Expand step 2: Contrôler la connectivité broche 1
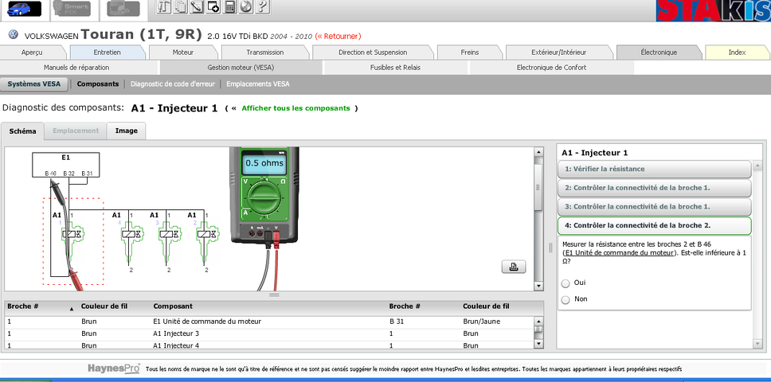This screenshot has width=771, height=382. click(654, 188)
